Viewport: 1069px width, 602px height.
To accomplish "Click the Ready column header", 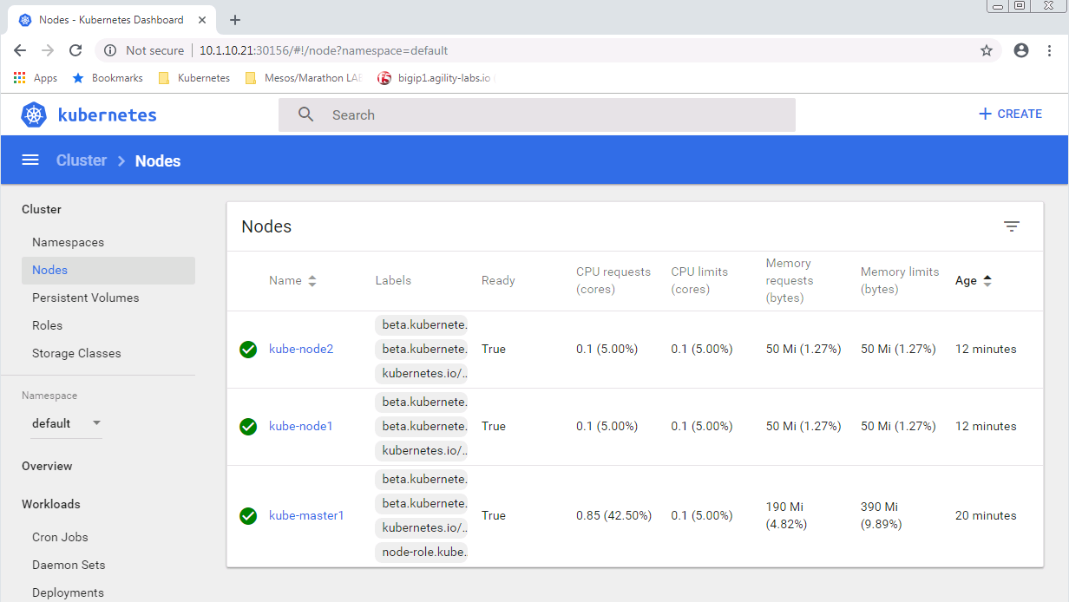I will click(498, 280).
